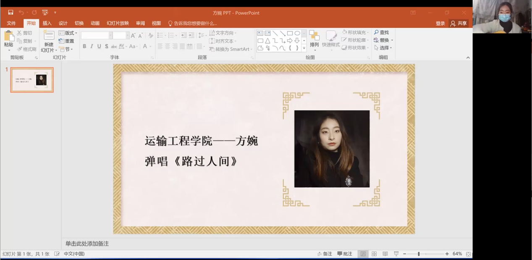Select the oval shape in shapes gallery
The image size is (532, 260).
(x=297, y=33)
